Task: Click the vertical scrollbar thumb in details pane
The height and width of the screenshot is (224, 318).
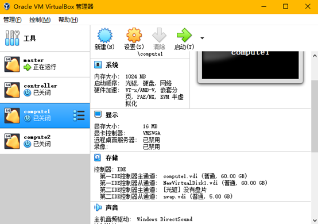Action: coord(315,116)
